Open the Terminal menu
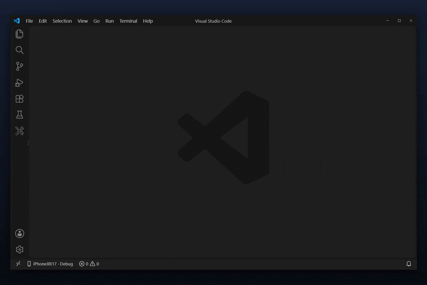427x285 pixels. pyautogui.click(x=128, y=21)
